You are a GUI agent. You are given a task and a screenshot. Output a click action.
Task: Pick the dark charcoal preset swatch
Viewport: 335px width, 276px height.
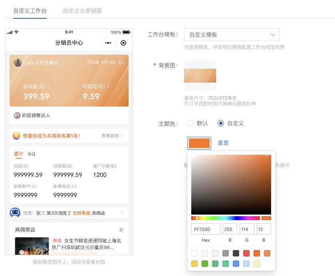(x=236, y=253)
